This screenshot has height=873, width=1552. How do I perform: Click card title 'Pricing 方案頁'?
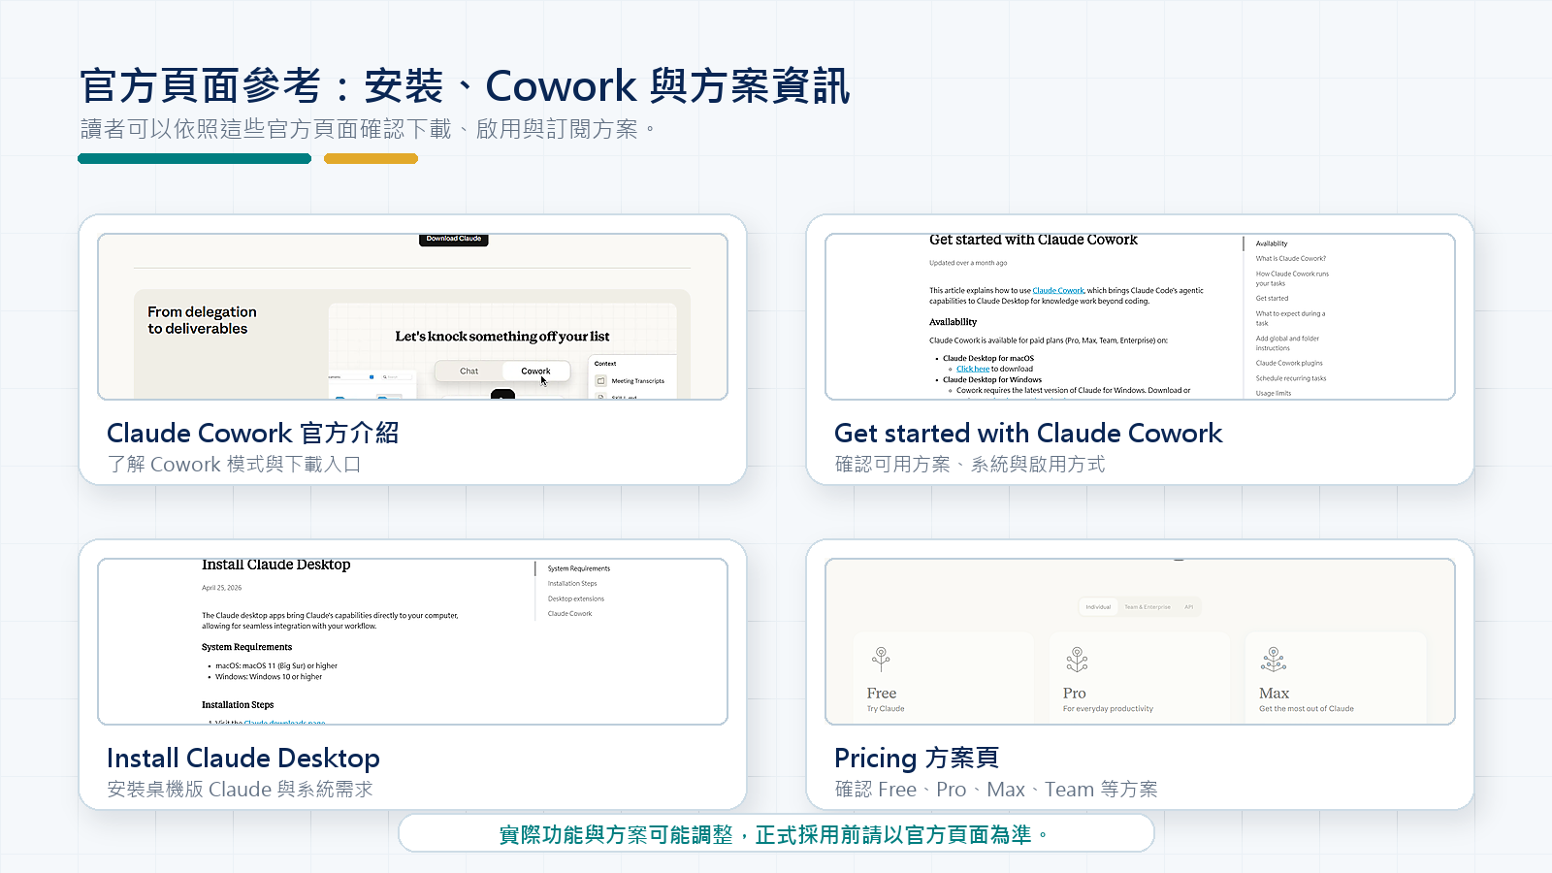(x=917, y=758)
